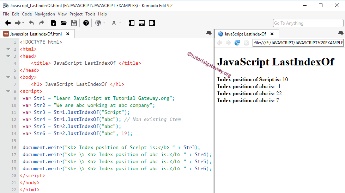Click the Save file floppy icon

(74, 23)
